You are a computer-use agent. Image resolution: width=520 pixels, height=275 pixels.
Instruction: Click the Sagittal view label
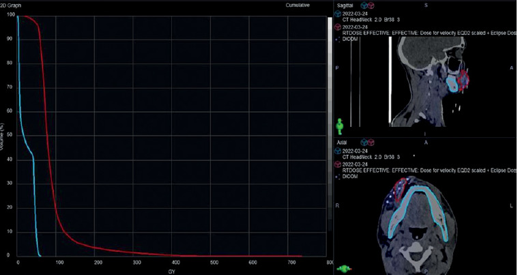[345, 5]
